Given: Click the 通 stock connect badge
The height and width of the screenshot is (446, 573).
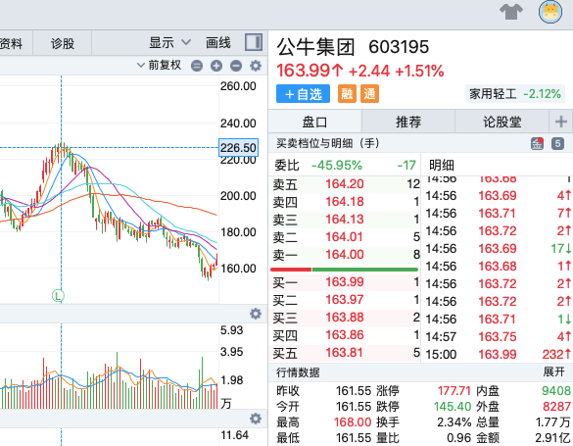Looking at the screenshot, I should tap(369, 94).
